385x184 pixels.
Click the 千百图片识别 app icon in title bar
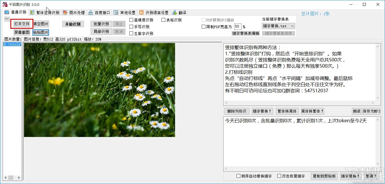point(5,4)
